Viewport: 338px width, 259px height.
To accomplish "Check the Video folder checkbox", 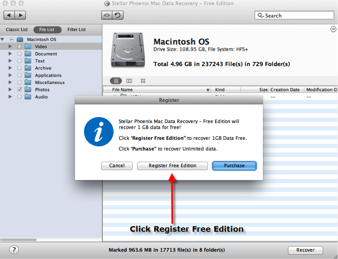I will click(x=20, y=46).
